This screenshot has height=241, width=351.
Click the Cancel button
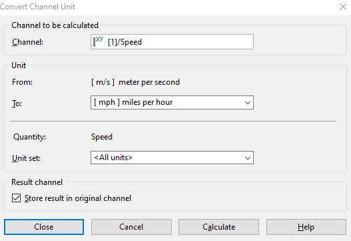tap(131, 227)
